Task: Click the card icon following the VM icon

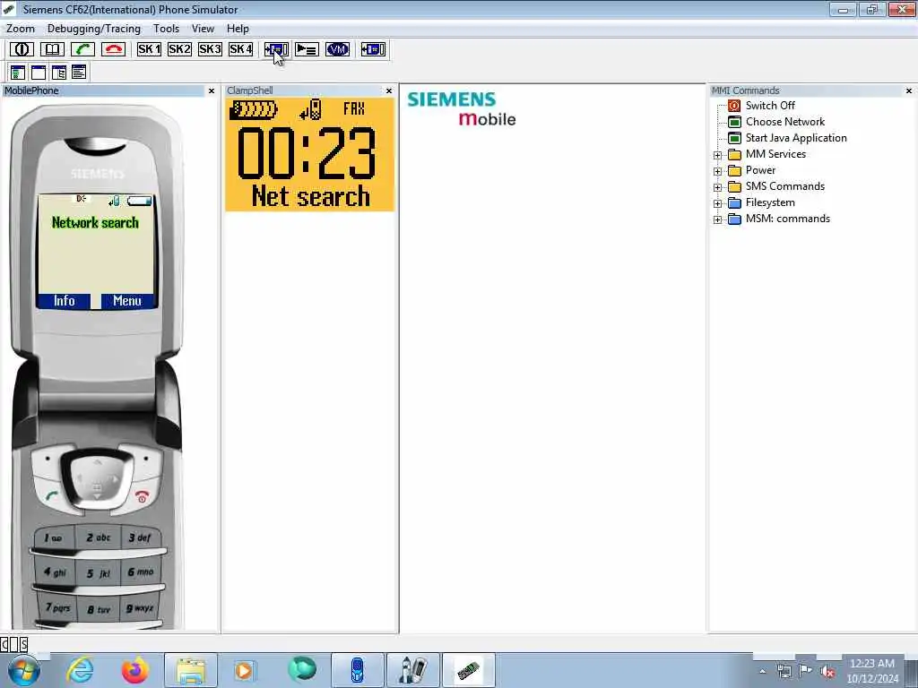Action: pyautogui.click(x=373, y=49)
